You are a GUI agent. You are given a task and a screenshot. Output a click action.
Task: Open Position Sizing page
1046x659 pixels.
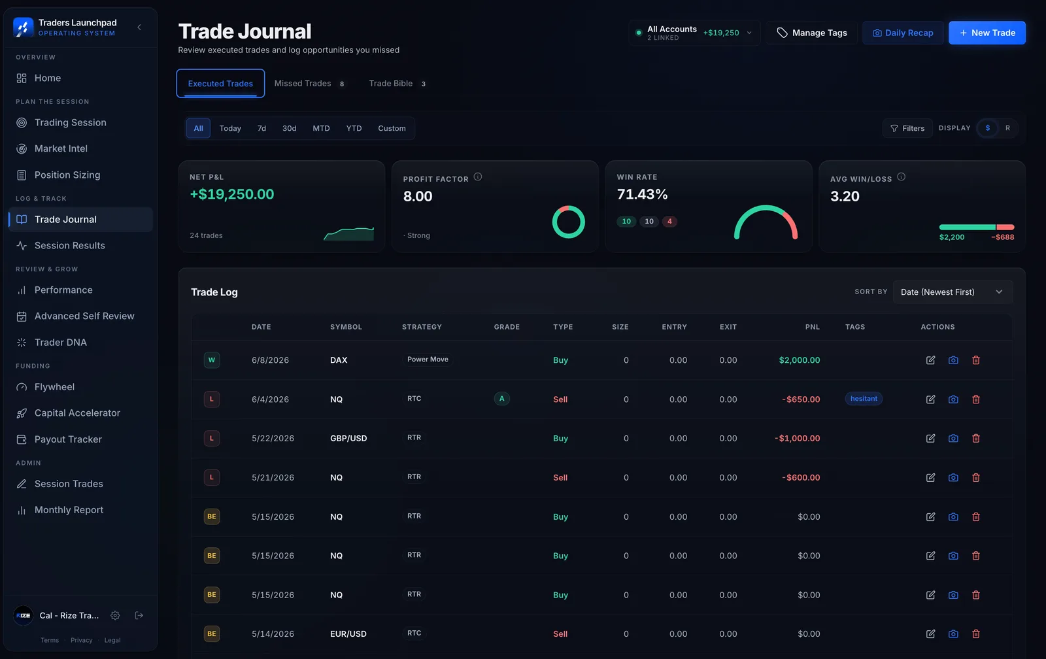(x=80, y=175)
